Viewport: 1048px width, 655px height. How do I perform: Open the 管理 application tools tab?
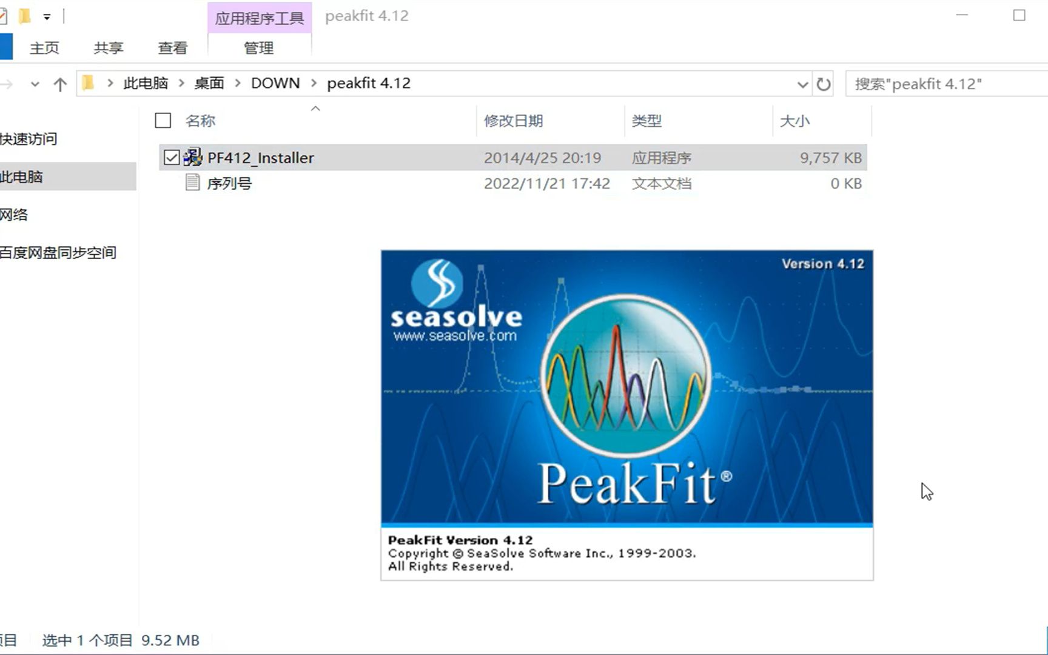coord(259,47)
